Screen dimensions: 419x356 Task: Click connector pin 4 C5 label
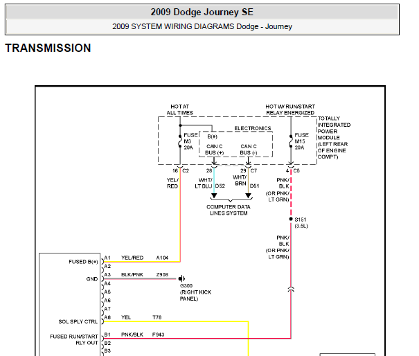pyautogui.click(x=293, y=170)
